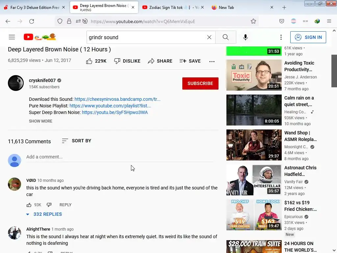Viewport: 337px width, 253px height.
Task: Open VØID commenter's avatar
Action: 14,184
